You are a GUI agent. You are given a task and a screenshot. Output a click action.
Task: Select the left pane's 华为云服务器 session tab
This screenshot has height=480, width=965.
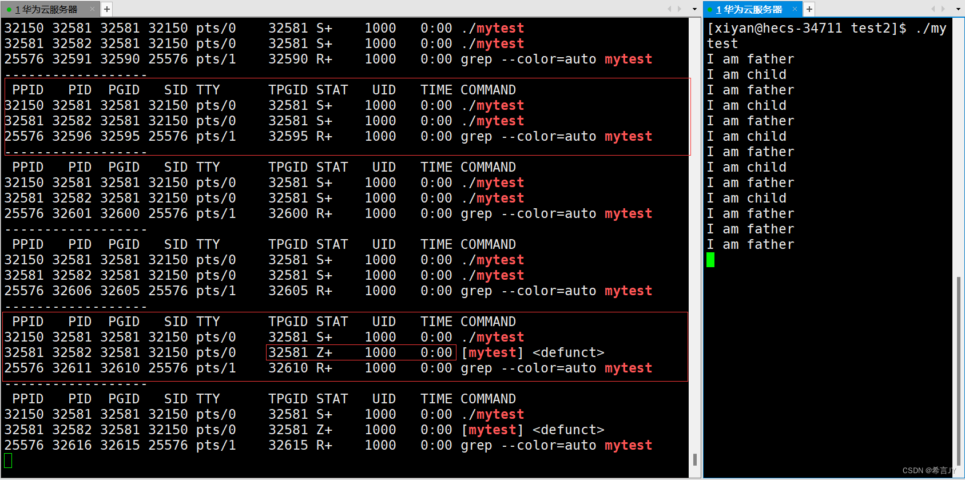tap(50, 9)
